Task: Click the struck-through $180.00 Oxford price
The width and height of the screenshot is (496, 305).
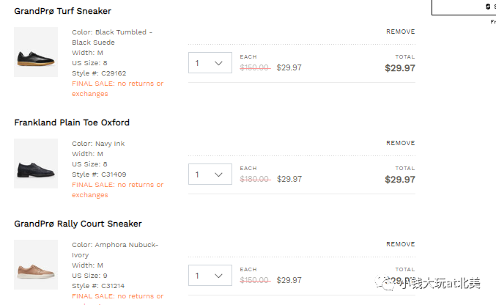Action: click(x=255, y=179)
